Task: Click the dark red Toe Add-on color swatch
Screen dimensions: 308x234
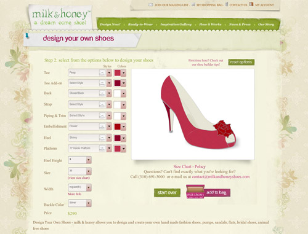Action: (118, 84)
